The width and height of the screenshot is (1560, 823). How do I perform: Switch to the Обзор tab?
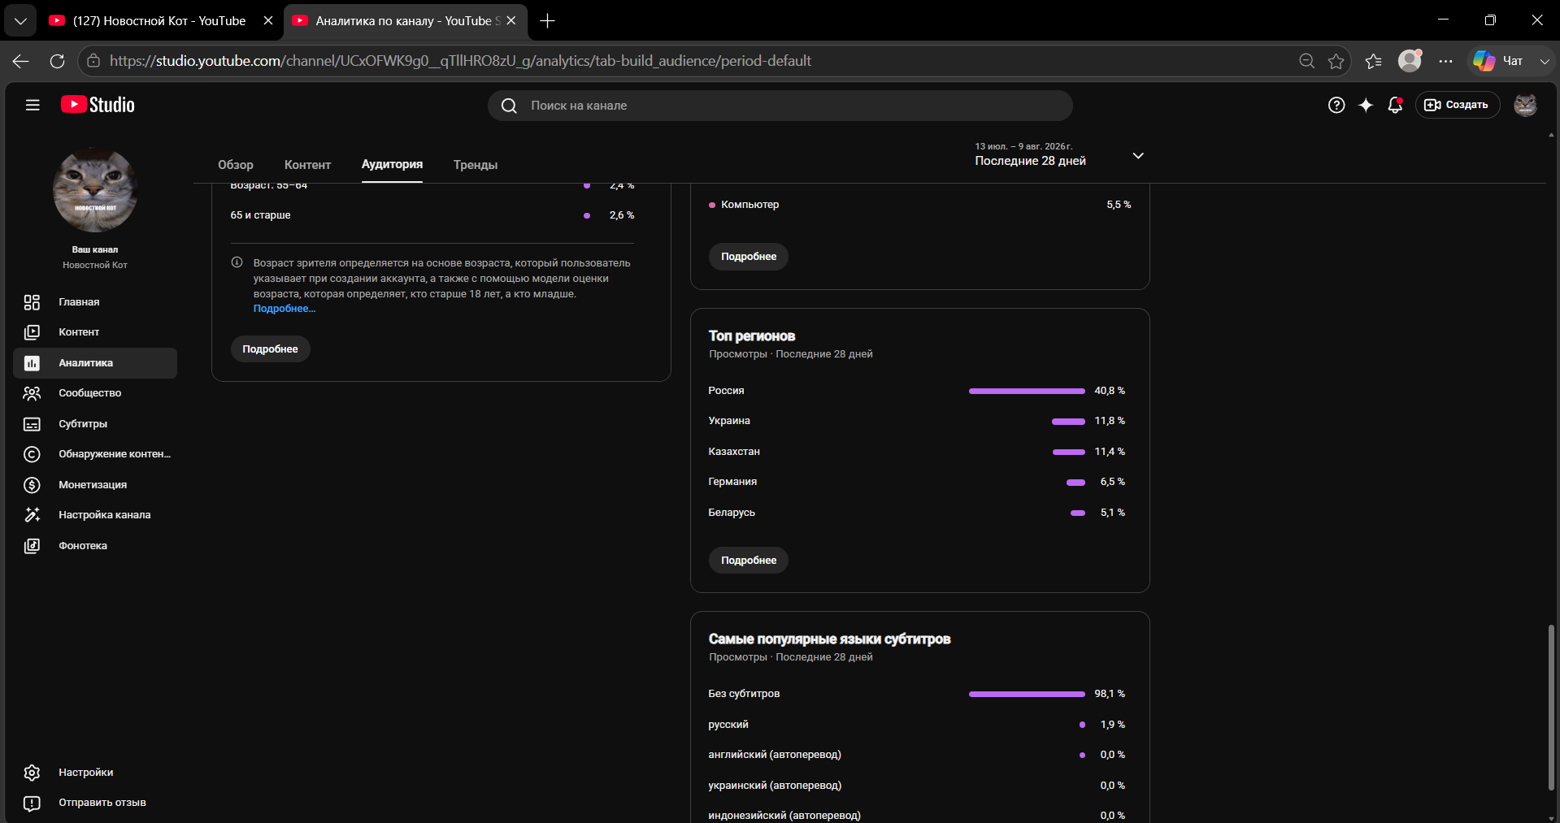(x=236, y=165)
